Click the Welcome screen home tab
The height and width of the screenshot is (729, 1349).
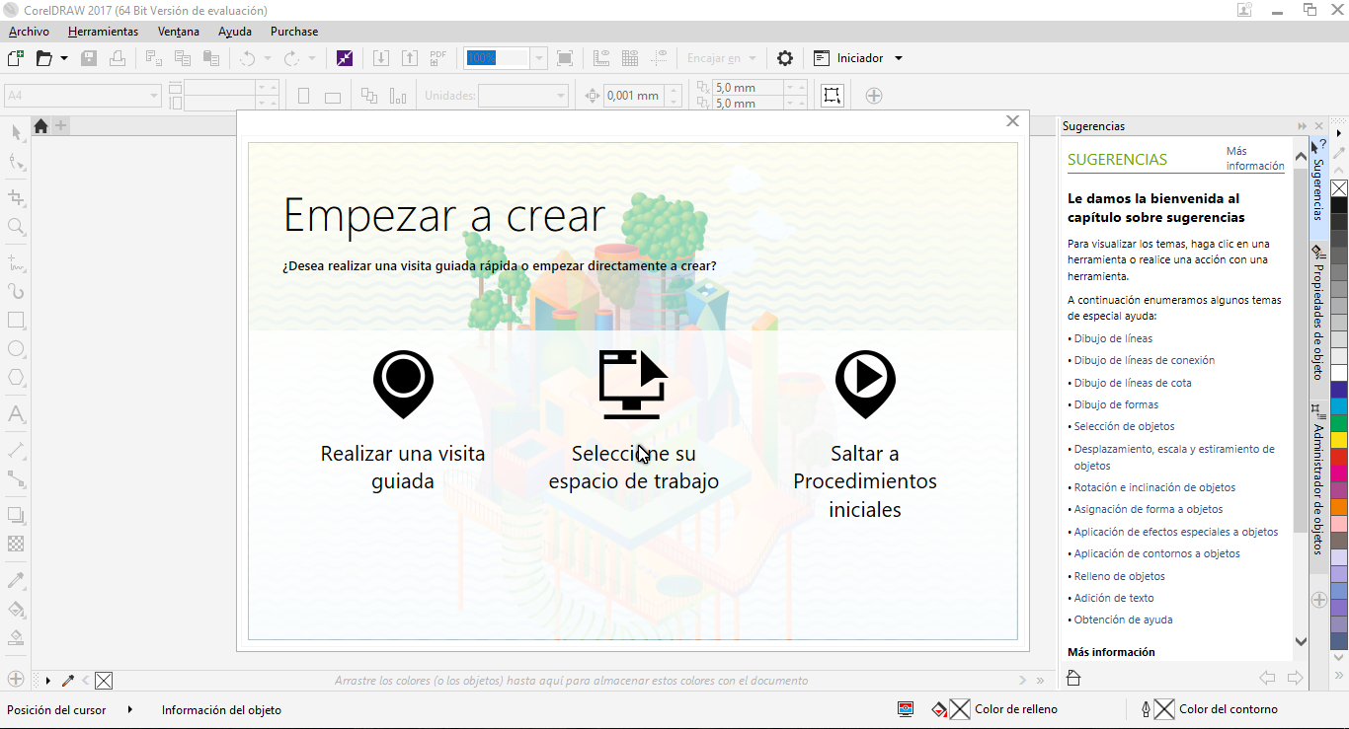click(x=40, y=126)
